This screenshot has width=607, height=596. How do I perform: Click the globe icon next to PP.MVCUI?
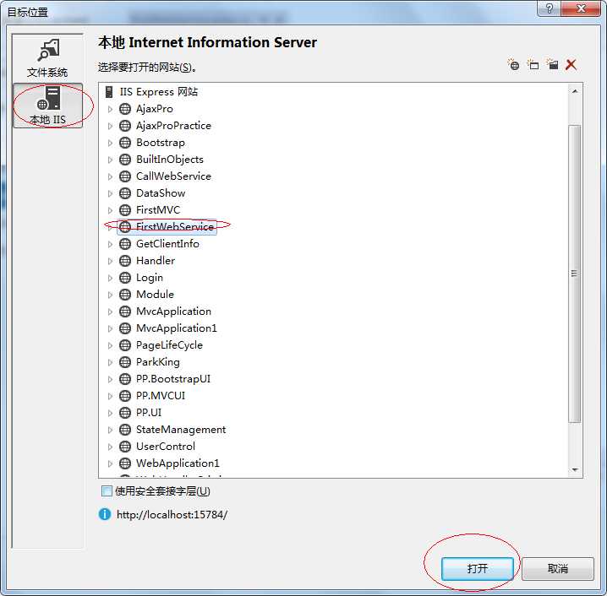(x=125, y=396)
